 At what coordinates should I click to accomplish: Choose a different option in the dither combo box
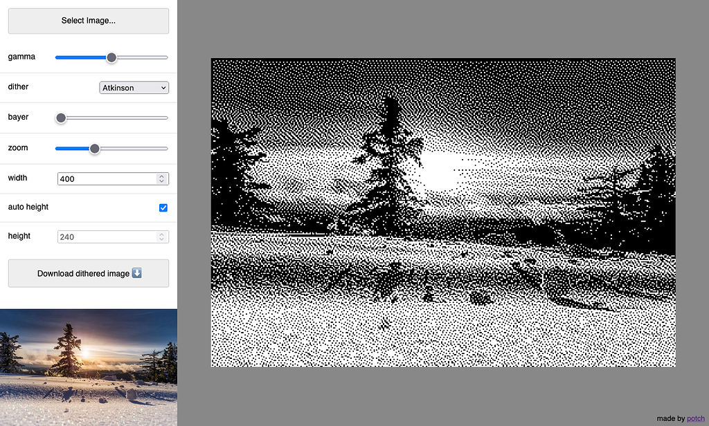pos(134,87)
